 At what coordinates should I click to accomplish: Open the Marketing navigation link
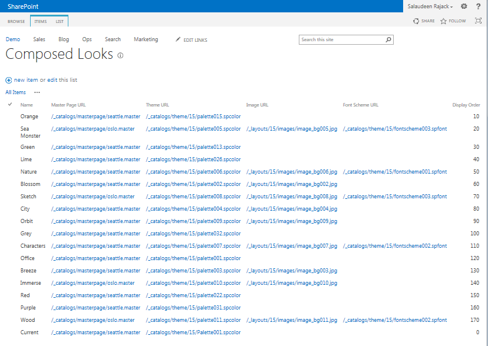146,39
